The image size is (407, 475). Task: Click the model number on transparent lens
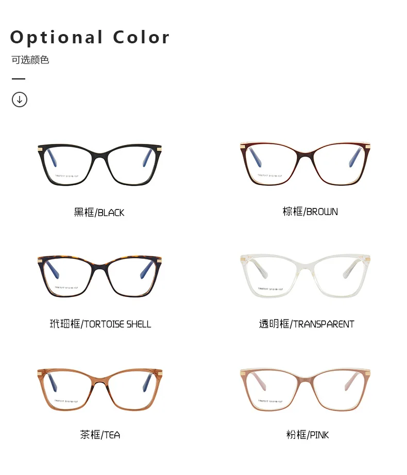[x=270, y=289]
